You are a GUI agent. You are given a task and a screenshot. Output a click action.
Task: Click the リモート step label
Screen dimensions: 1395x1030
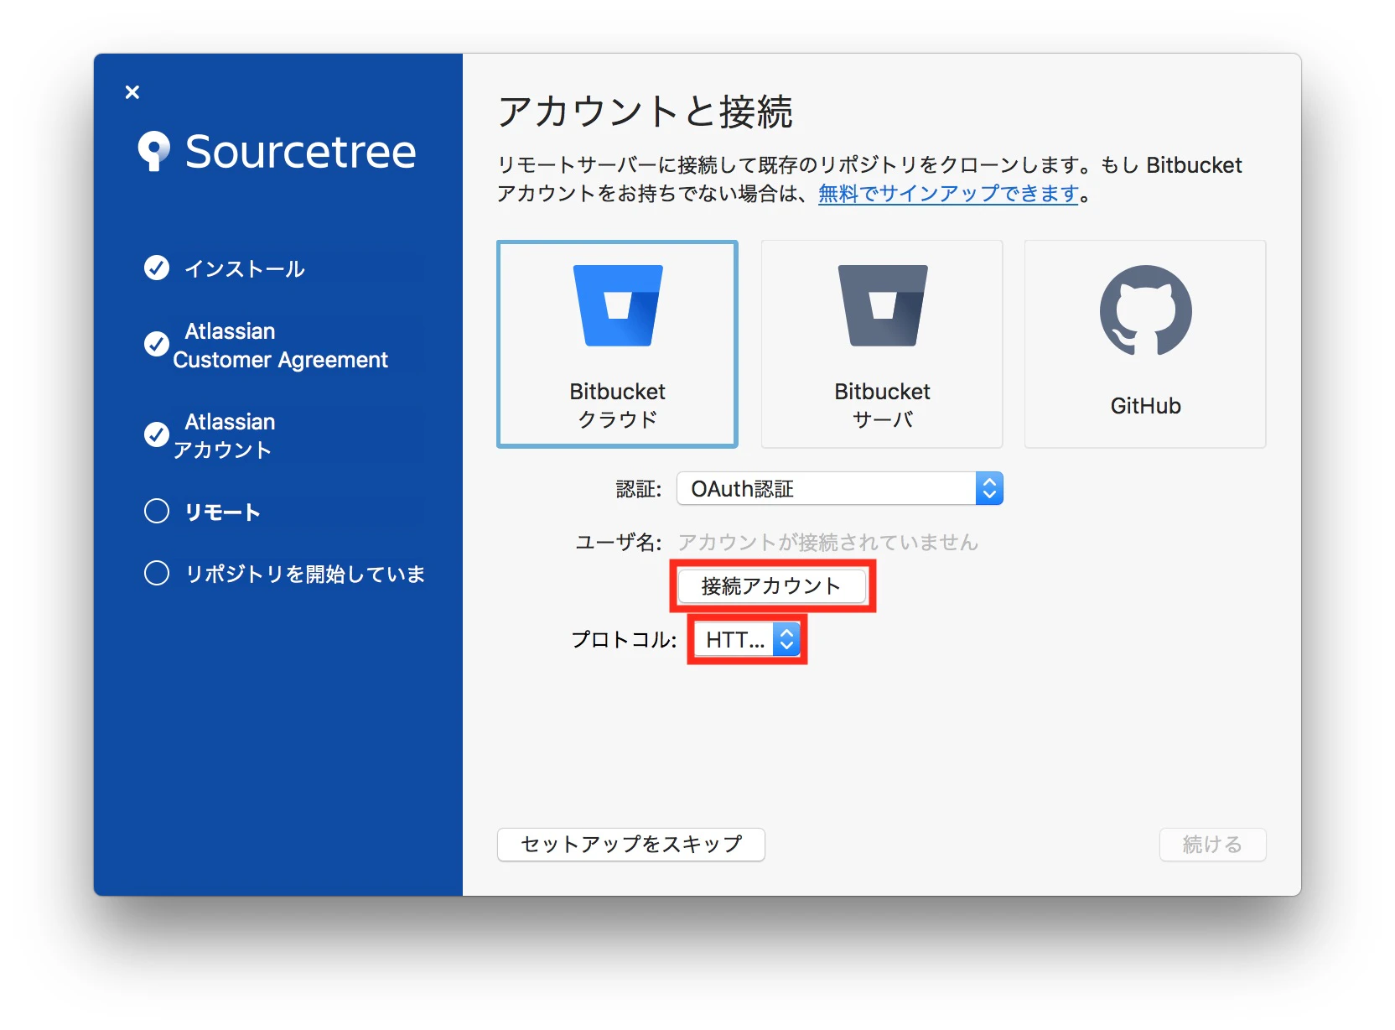223,512
